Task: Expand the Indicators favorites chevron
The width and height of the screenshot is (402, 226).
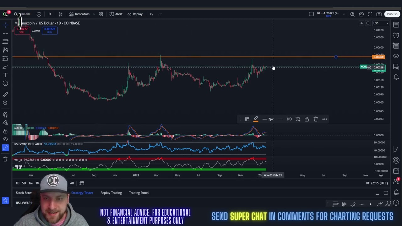Action: click(x=94, y=14)
